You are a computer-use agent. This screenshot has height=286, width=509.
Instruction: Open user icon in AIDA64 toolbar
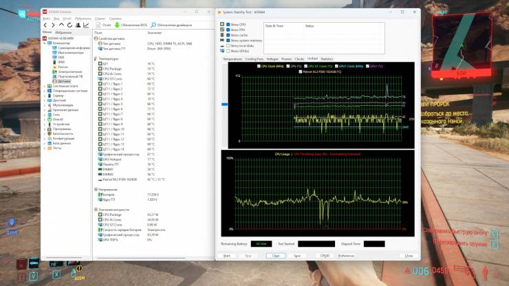pyautogui.click(x=78, y=25)
